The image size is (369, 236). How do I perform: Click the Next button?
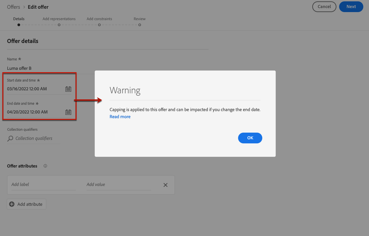[351, 7]
